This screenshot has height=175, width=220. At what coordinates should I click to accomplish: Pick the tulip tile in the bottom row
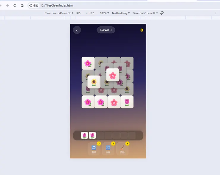(x=127, y=102)
